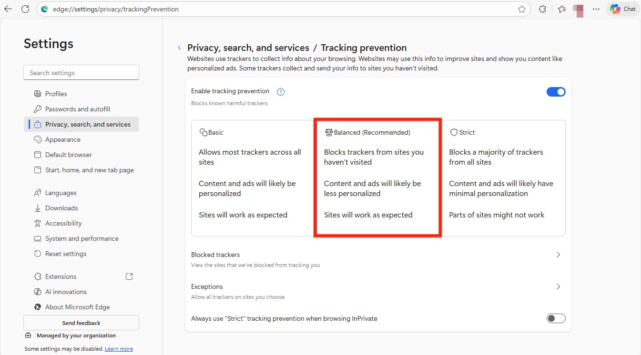Image resolution: width=641 pixels, height=355 pixels.
Task: Open the Settings and more ellipsis menu
Action: [x=596, y=9]
